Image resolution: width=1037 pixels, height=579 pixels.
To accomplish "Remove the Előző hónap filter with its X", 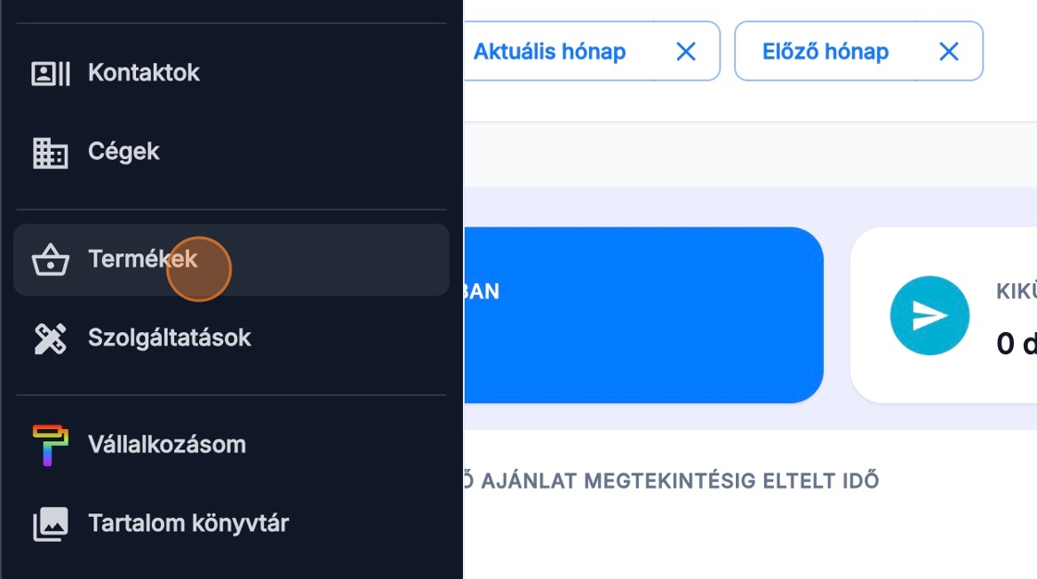I will coord(949,52).
